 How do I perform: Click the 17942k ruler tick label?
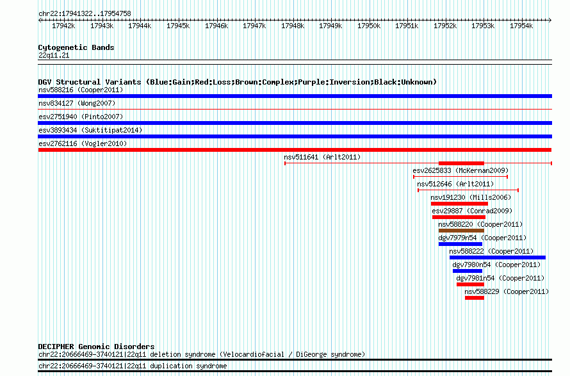63,26
